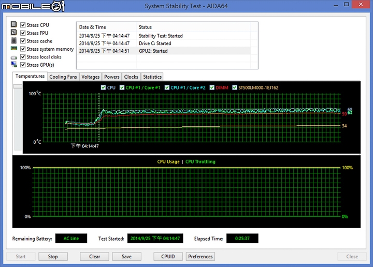Click the Date & Time column header
Image resolution: width=373 pixels, height=267 pixels.
tap(106, 27)
